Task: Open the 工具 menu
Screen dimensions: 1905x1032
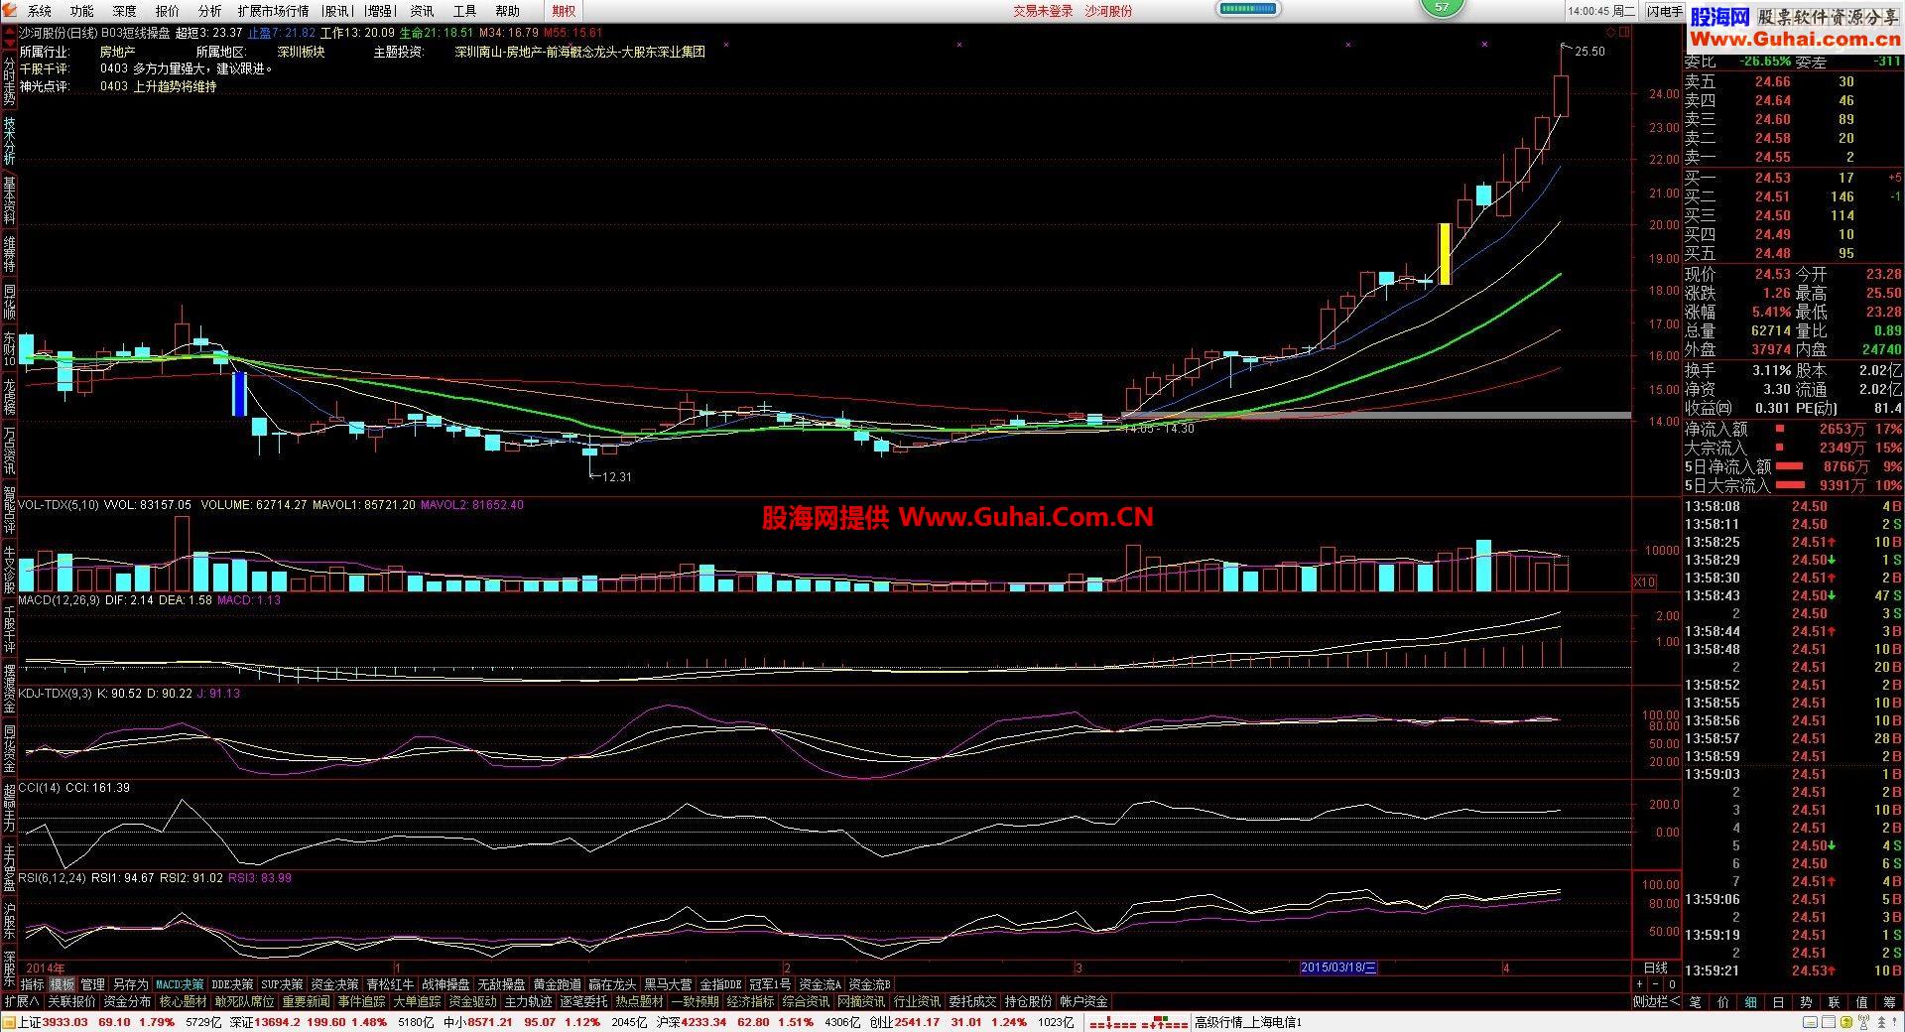Action: pos(464,11)
